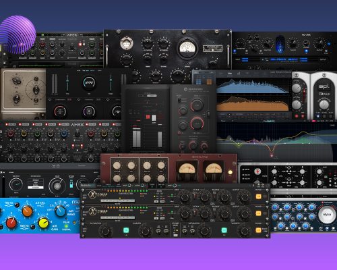Click the blue spectrum graph in the analyzer

tap(253, 86)
